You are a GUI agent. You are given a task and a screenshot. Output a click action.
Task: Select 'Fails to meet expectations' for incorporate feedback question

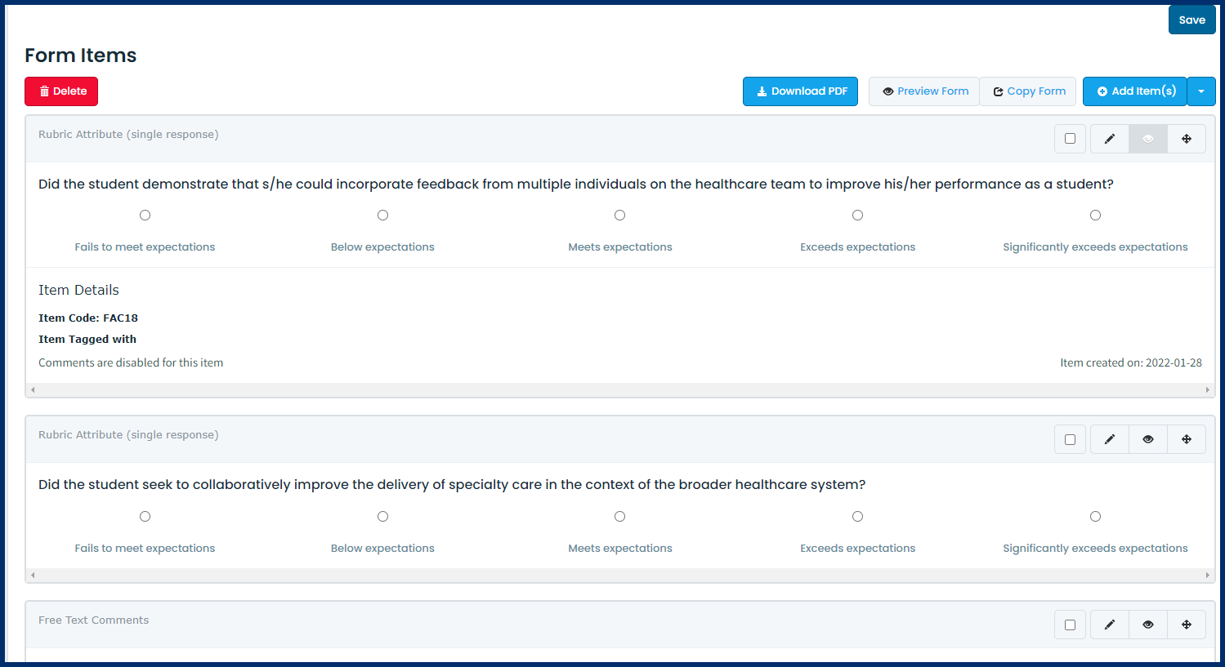[145, 216]
